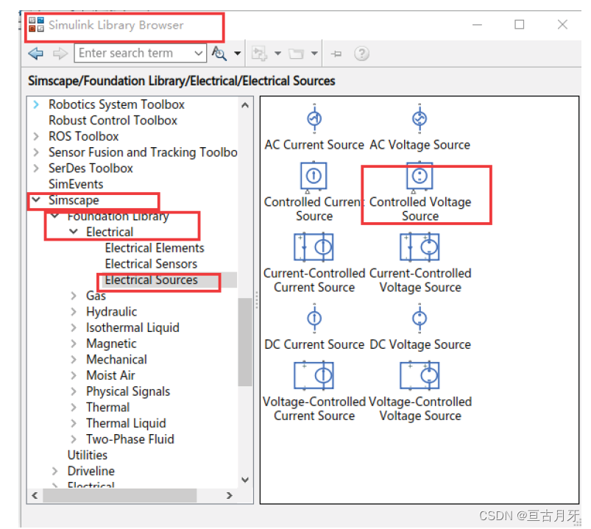Viewport: 591px width, 529px height.
Task: Select Robust Control Toolbox in tree
Action: point(113,120)
